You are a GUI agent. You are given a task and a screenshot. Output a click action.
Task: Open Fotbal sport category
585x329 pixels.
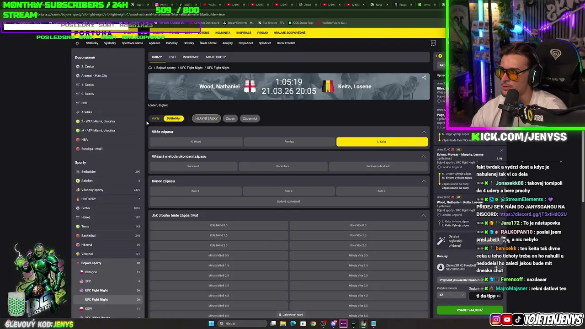click(x=108, y=208)
